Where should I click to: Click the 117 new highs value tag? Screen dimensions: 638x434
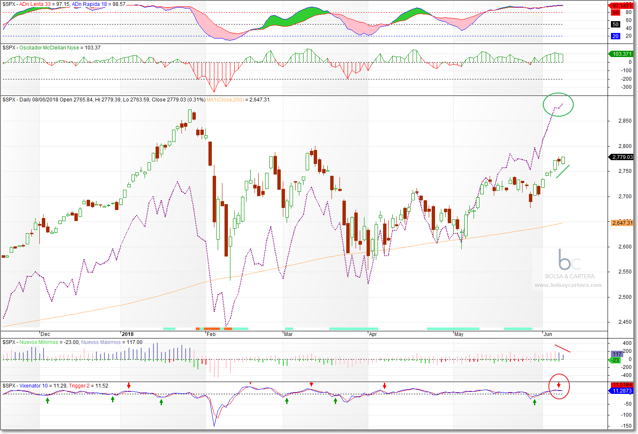click(617, 354)
